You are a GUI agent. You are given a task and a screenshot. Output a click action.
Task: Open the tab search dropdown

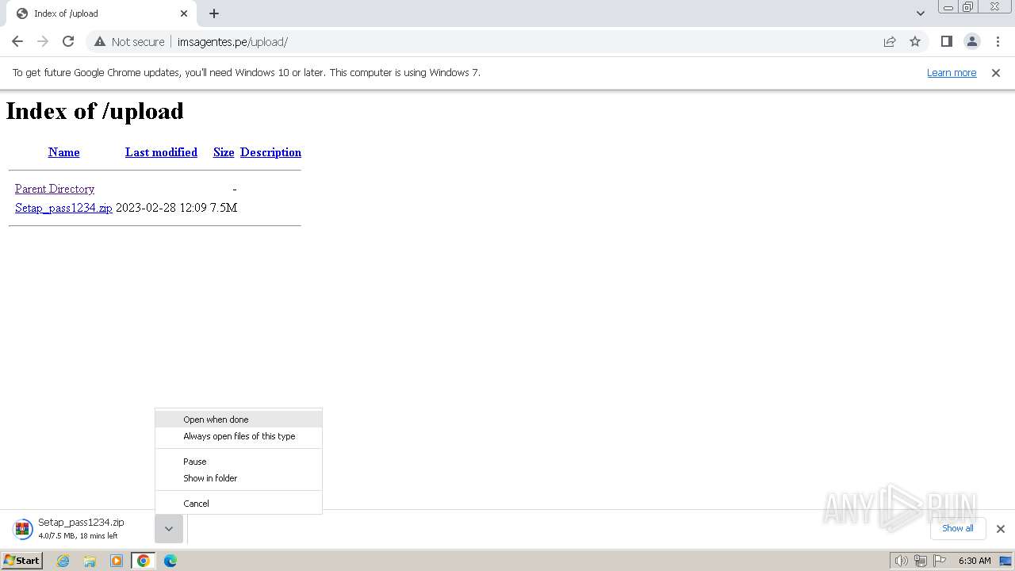[920, 13]
